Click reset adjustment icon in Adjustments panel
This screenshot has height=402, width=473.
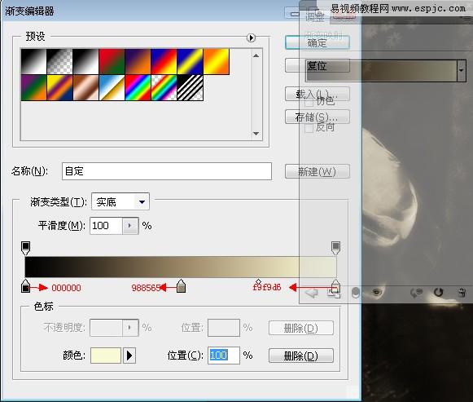tap(438, 293)
